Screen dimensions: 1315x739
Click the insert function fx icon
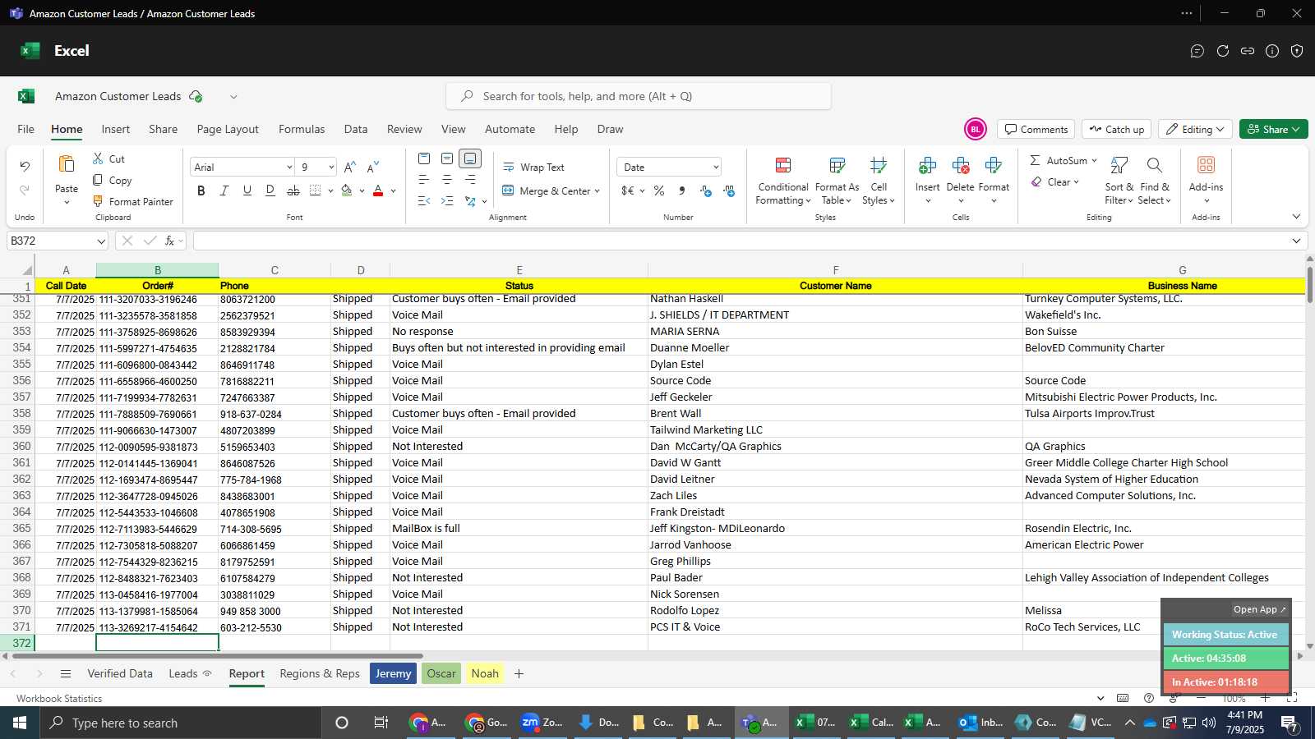[169, 241]
